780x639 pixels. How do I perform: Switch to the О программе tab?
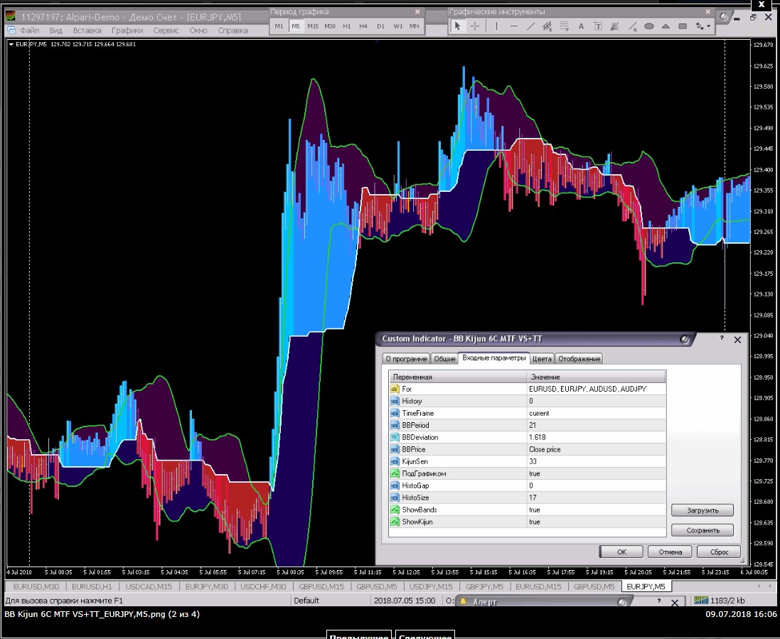coord(407,358)
